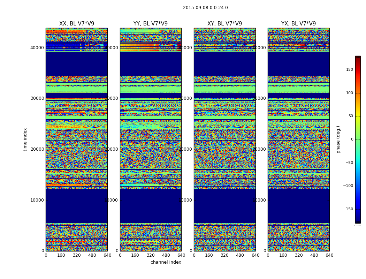Click the figure title '2015-09-08 0.0-24.0'
366x279 pixels.
tap(205, 8)
